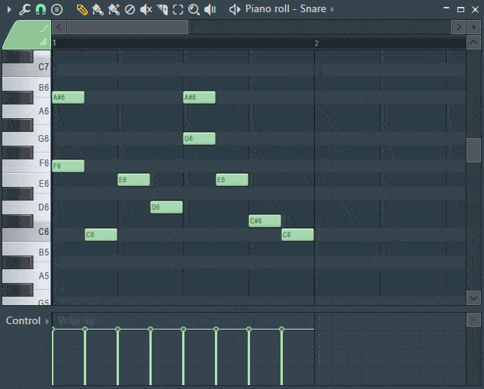Select the Zoom magnifier tool
Viewport: 484px width, 389px height.
click(x=194, y=9)
